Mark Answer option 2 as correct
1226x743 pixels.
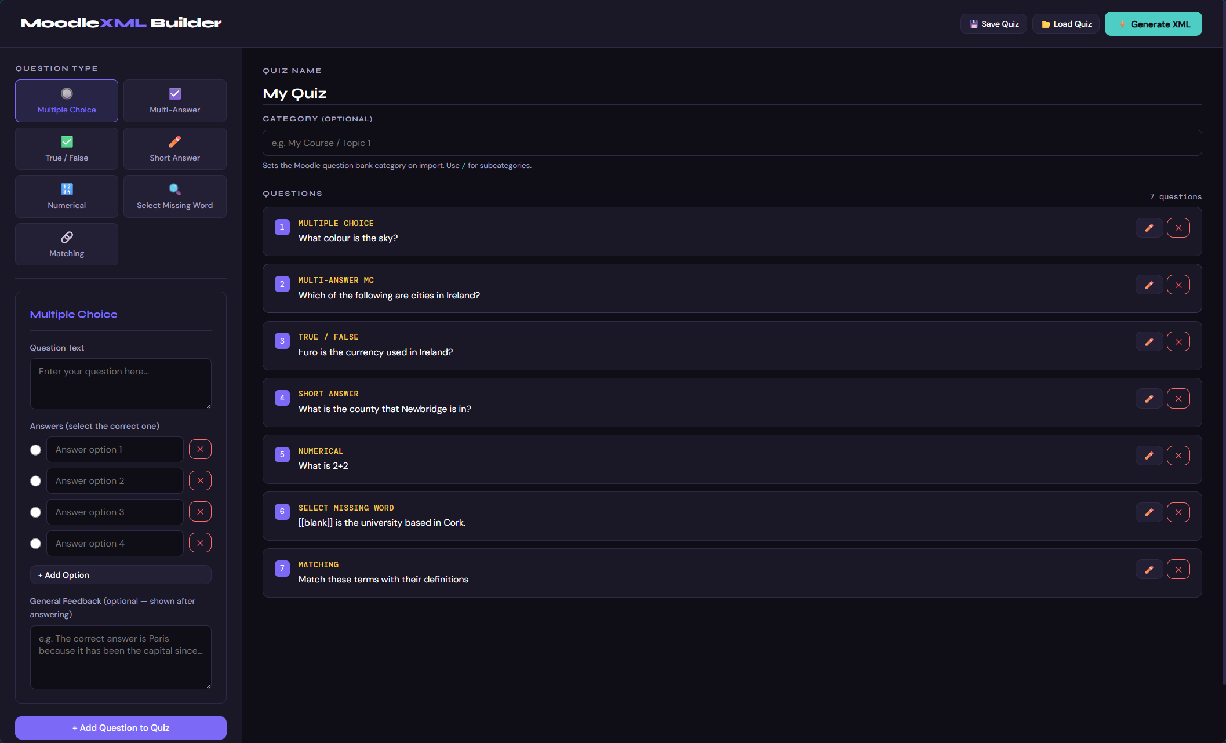[x=35, y=481]
